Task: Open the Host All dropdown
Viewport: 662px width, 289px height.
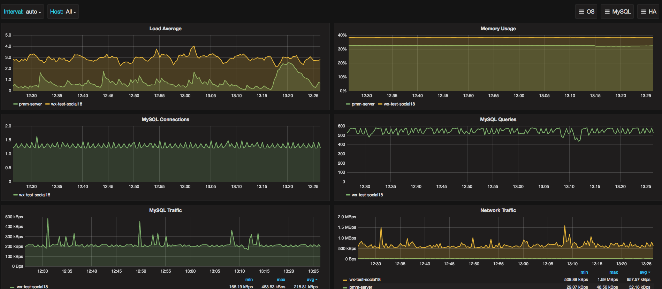Action: pyautogui.click(x=63, y=11)
